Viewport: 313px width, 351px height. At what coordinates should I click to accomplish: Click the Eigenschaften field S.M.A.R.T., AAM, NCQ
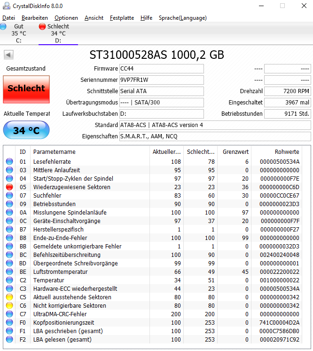point(215,136)
